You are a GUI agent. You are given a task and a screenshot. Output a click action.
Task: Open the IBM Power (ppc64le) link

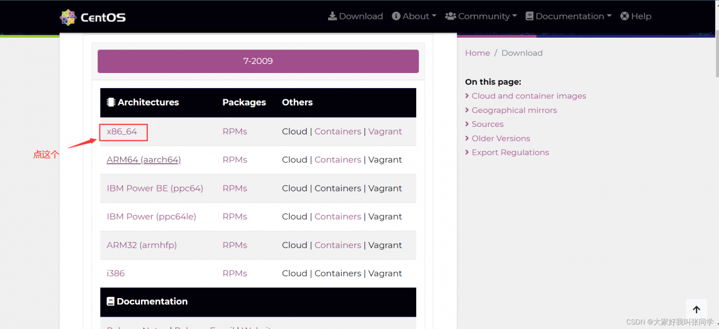click(x=152, y=217)
